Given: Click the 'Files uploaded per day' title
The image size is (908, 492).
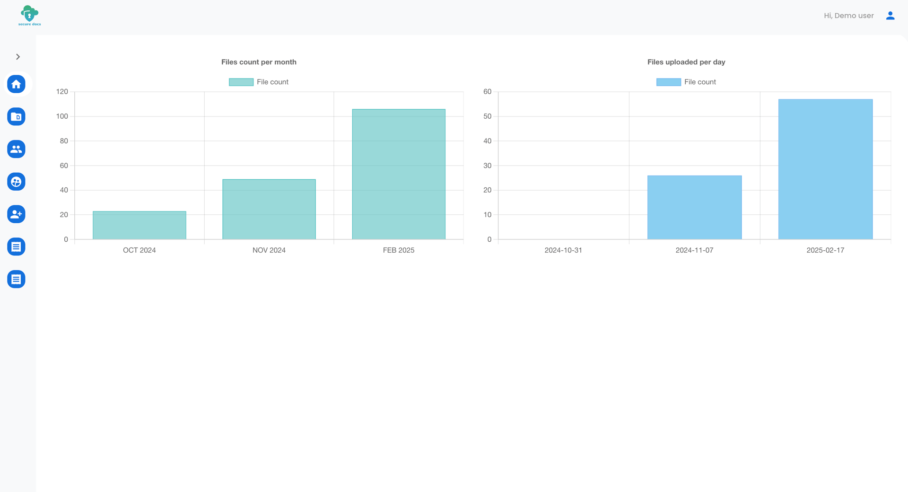Looking at the screenshot, I should pos(686,62).
